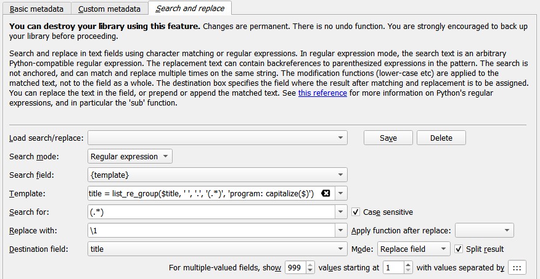This screenshot has width=540, height=279.
Task: Toggle Case sensitive checkbox
Action: 356,212
